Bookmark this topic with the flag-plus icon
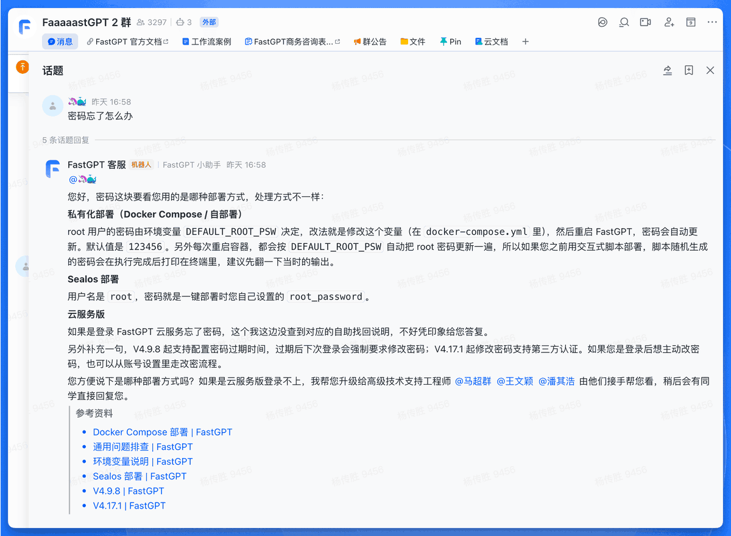 coord(689,70)
